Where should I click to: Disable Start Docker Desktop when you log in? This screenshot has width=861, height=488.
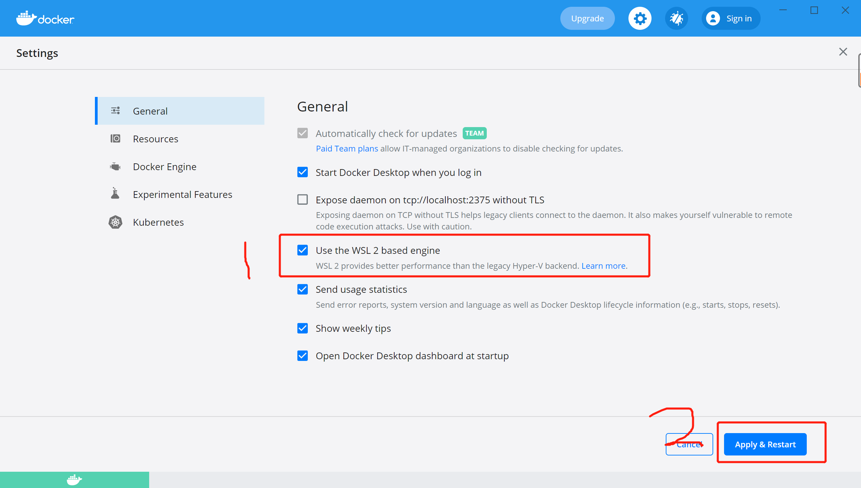click(x=302, y=172)
